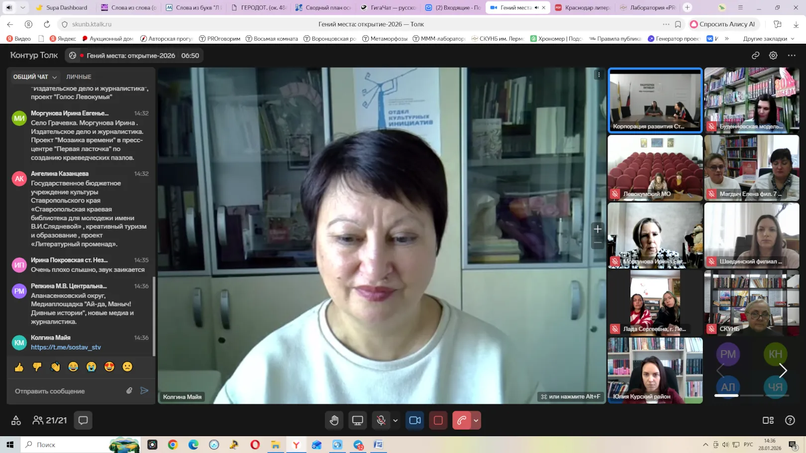Toggle the microphone mute button
Image resolution: width=806 pixels, height=453 pixels.
(x=381, y=421)
